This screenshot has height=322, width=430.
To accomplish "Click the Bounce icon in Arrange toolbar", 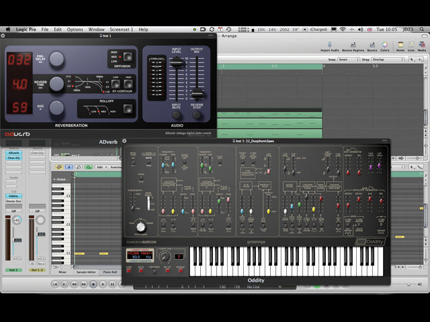I will (372, 45).
